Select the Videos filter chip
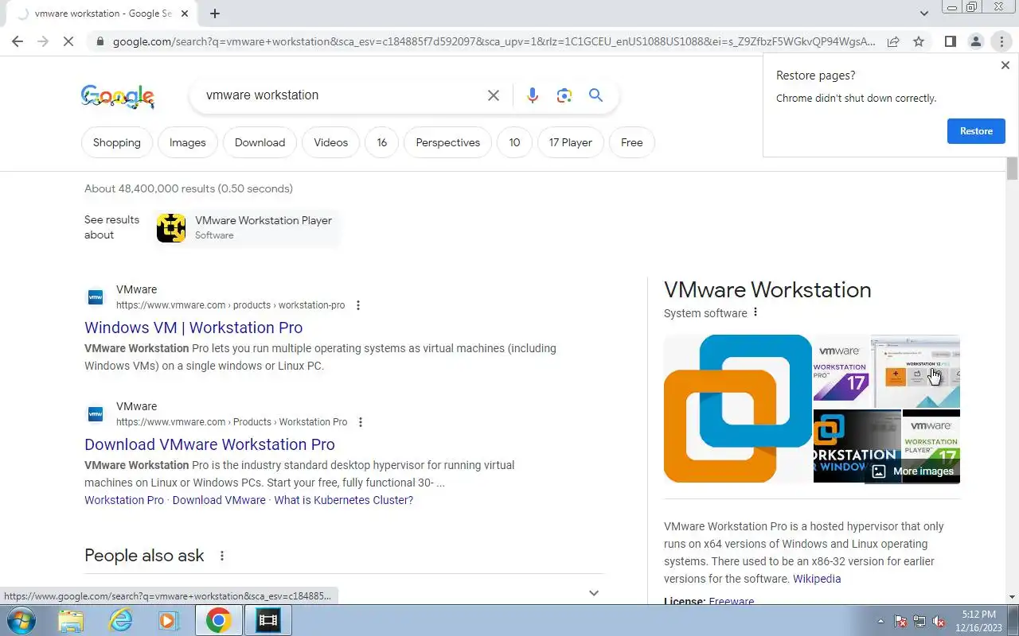This screenshot has width=1019, height=636. pyautogui.click(x=330, y=142)
